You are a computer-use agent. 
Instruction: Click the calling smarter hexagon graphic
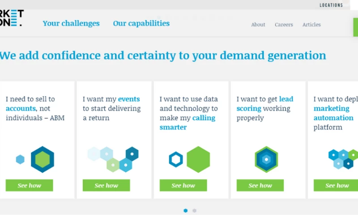point(190,159)
